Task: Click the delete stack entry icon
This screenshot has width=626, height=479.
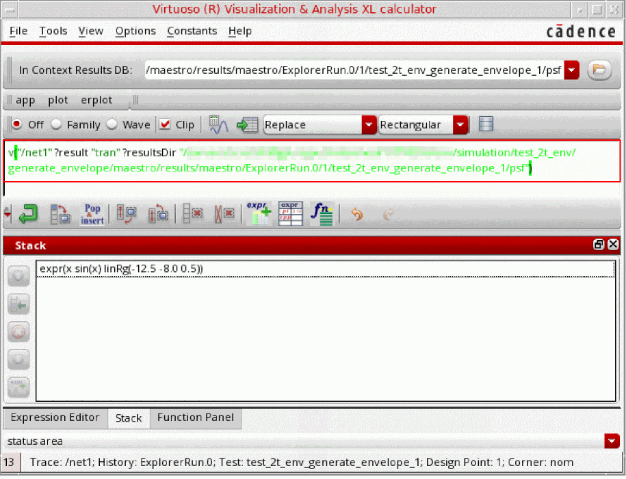Action: 192,214
